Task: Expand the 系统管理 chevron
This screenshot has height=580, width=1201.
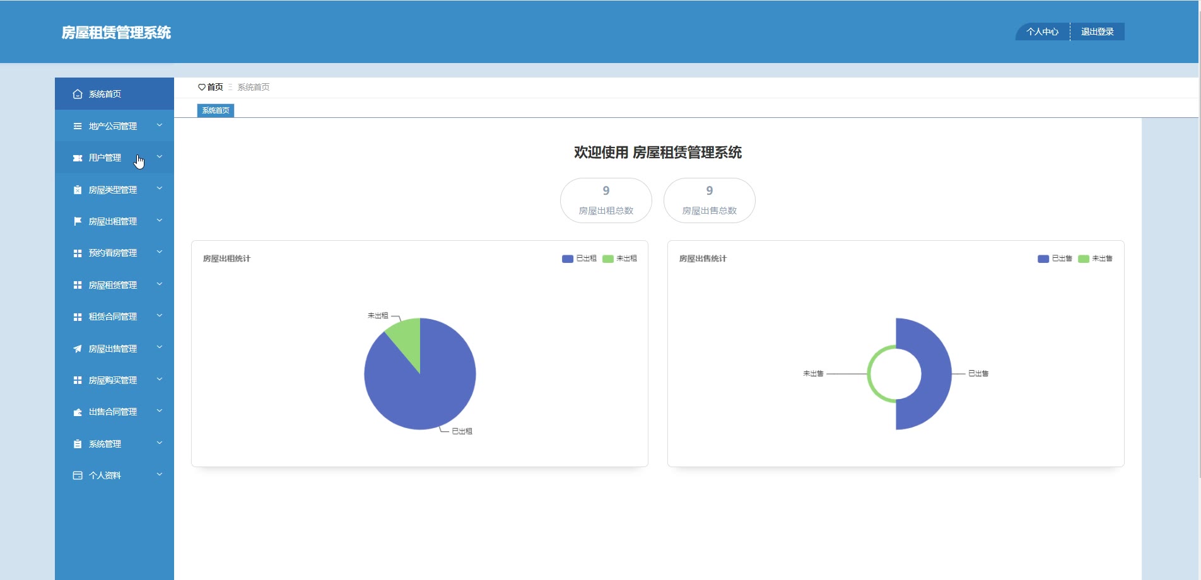Action: coord(160,443)
